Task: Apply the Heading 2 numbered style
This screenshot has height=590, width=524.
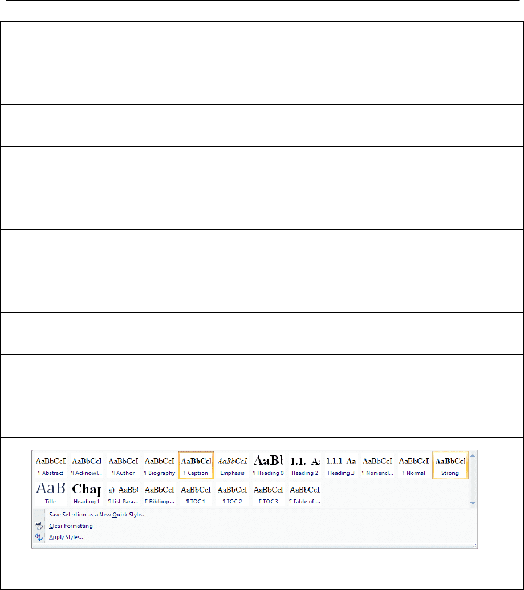Action: (305, 465)
